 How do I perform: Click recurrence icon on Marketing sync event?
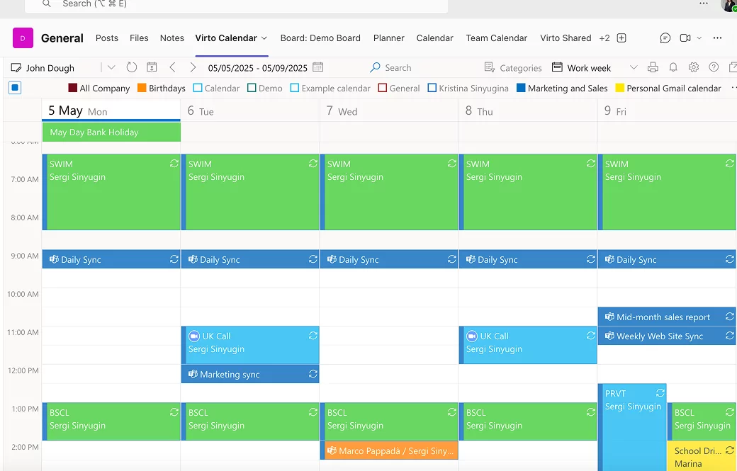tap(313, 374)
